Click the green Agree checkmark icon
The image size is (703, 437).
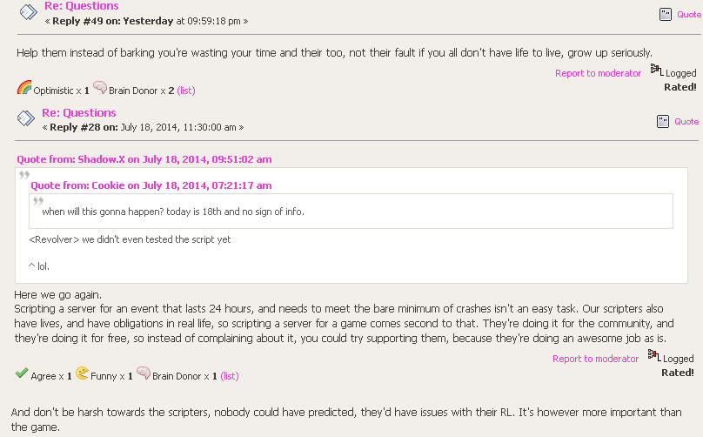[22, 373]
